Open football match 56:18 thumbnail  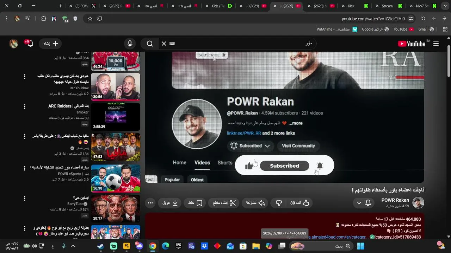(116, 178)
